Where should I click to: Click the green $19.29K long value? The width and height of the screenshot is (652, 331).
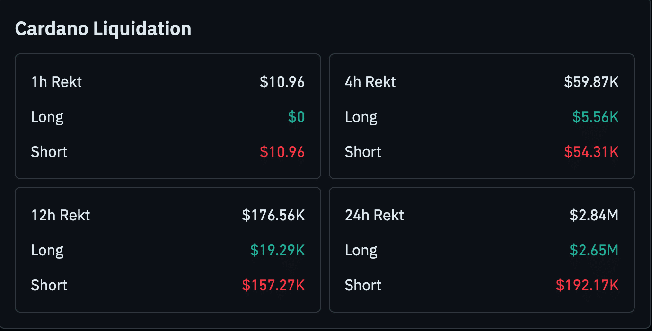tap(278, 250)
